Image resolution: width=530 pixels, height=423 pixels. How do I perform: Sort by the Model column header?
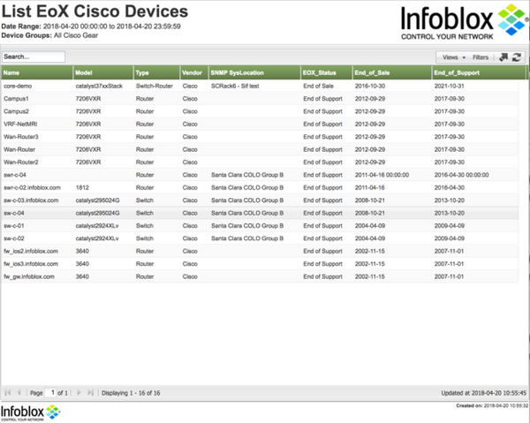[103, 72]
